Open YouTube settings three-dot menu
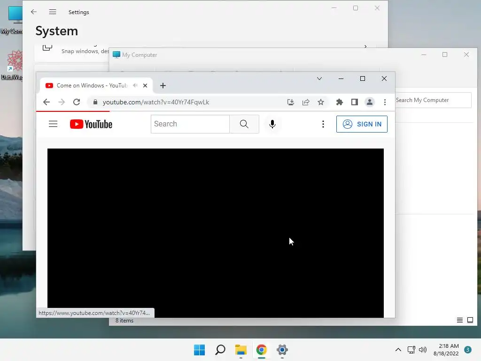 coord(323,124)
